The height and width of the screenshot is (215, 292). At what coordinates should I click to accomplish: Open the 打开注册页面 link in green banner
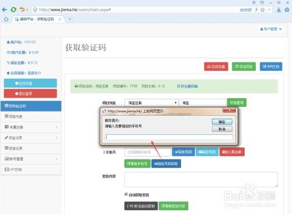pyautogui.click(x=187, y=86)
